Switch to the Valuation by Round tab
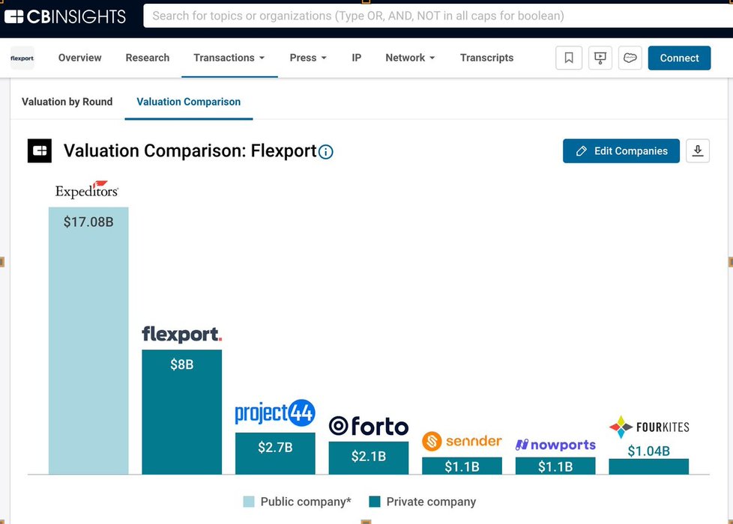The width and height of the screenshot is (733, 524). pos(67,102)
